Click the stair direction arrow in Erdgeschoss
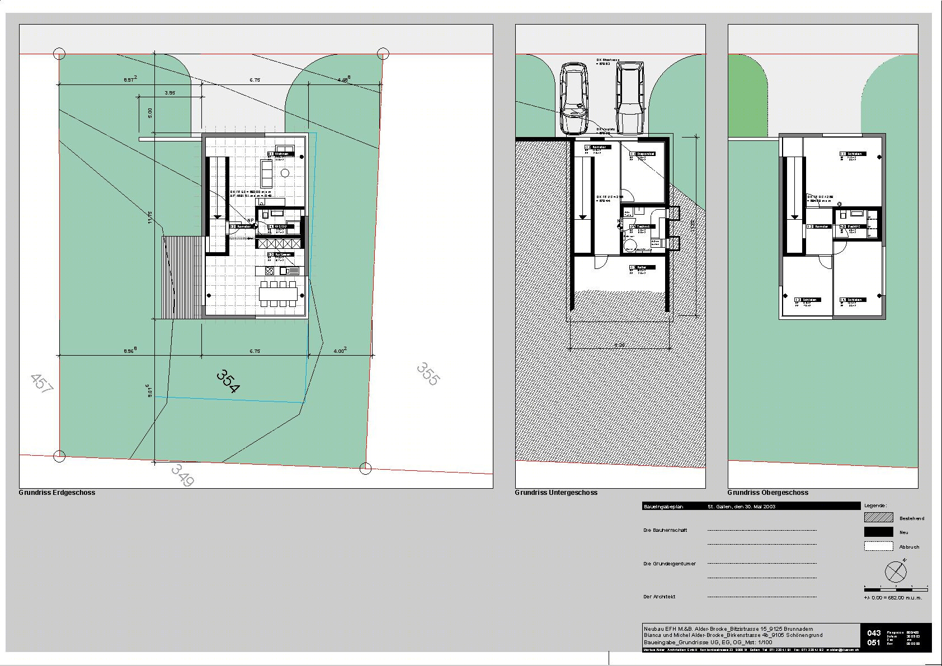 pos(218,188)
